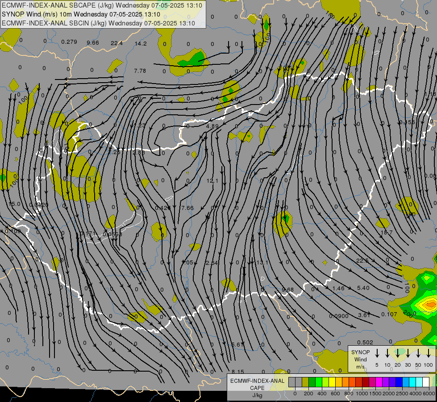The width and height of the screenshot is (437, 402).
Task: Click the 0.502 value on the map
Action: 365,342
